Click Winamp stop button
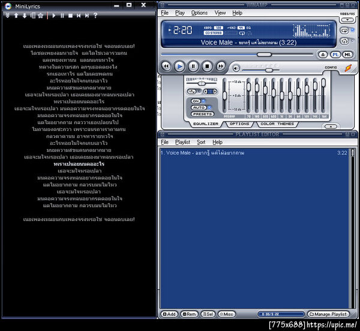Screen dimensions: 360x331 point(207,67)
